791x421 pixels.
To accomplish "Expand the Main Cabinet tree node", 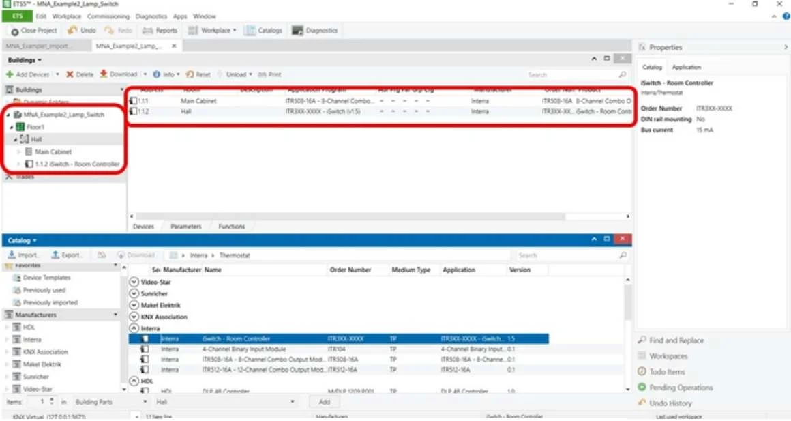I will coord(18,151).
